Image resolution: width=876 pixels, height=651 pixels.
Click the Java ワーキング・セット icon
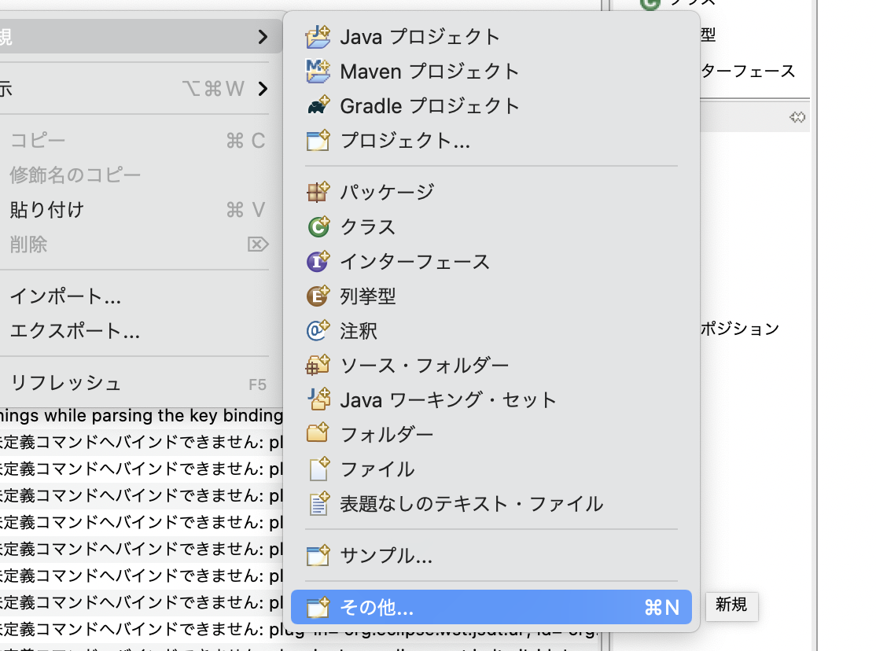coord(319,399)
